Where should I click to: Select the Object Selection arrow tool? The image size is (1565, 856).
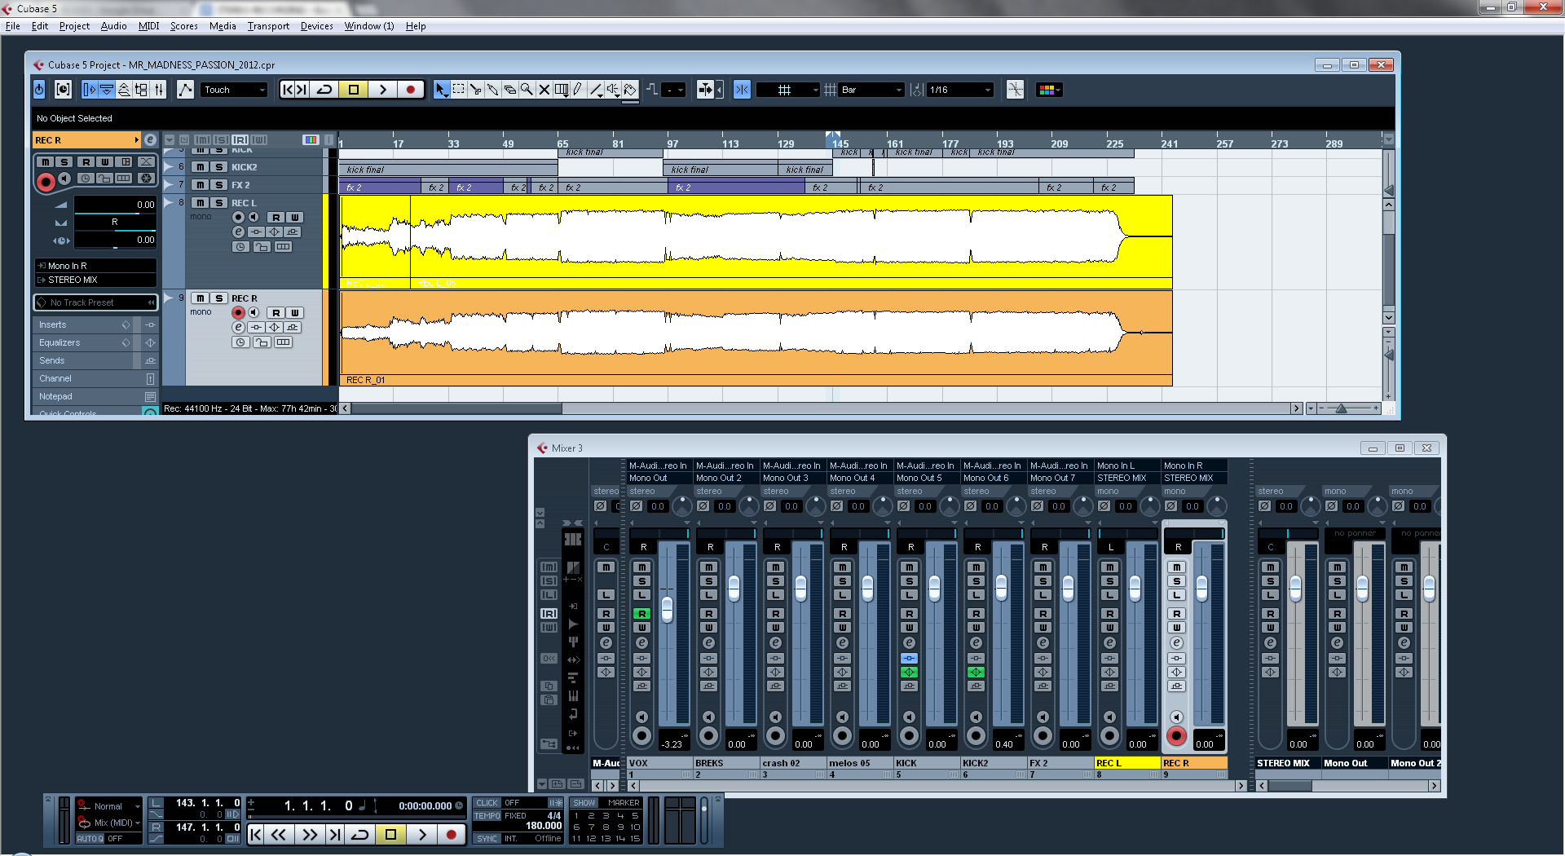click(x=441, y=90)
